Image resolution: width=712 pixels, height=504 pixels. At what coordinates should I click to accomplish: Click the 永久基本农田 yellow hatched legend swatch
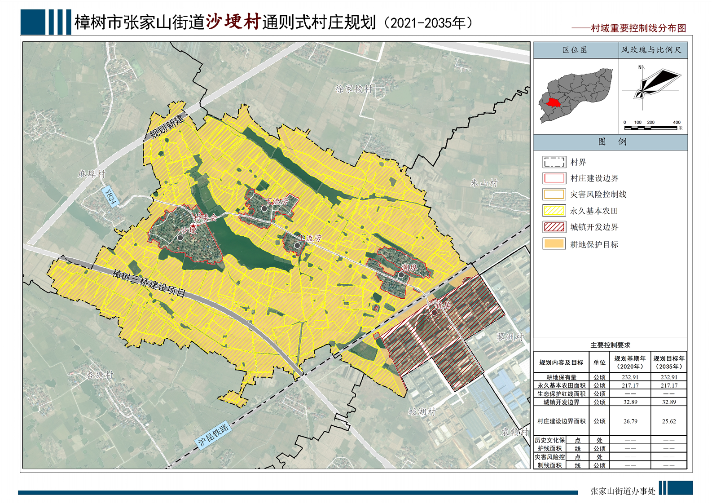point(554,211)
